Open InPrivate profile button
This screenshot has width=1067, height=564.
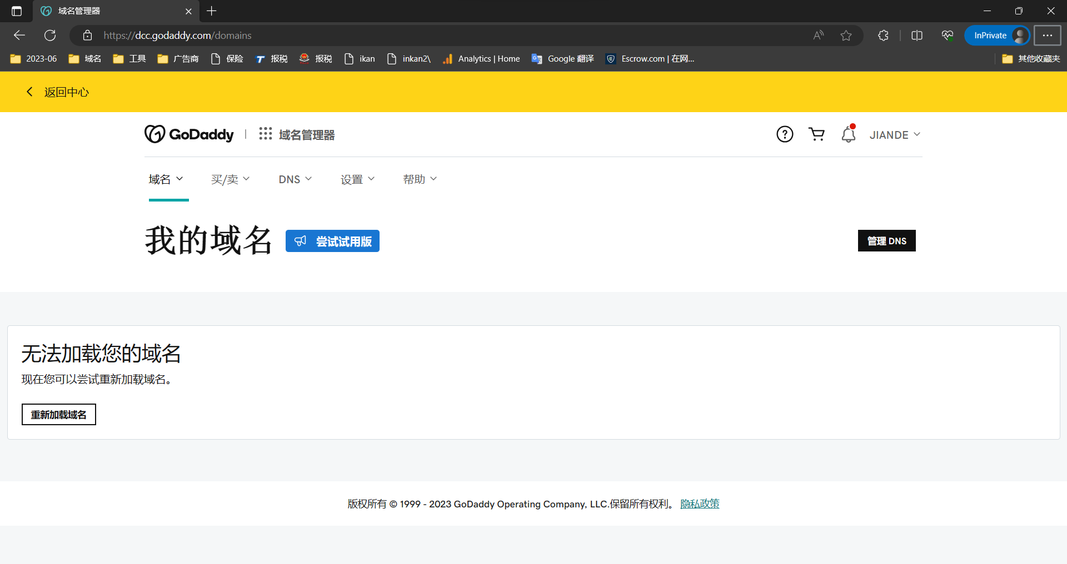pos(997,36)
